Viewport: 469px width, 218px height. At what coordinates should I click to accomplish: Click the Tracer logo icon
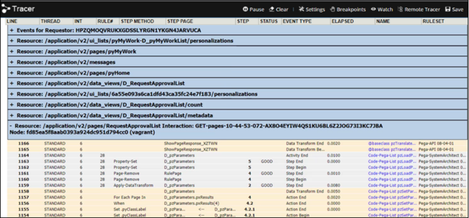coord(6,8)
